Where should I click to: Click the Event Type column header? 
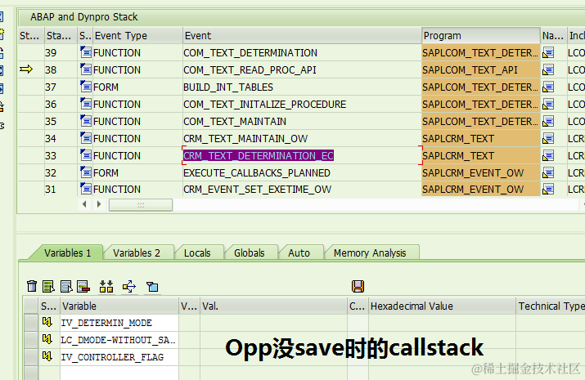(137, 36)
